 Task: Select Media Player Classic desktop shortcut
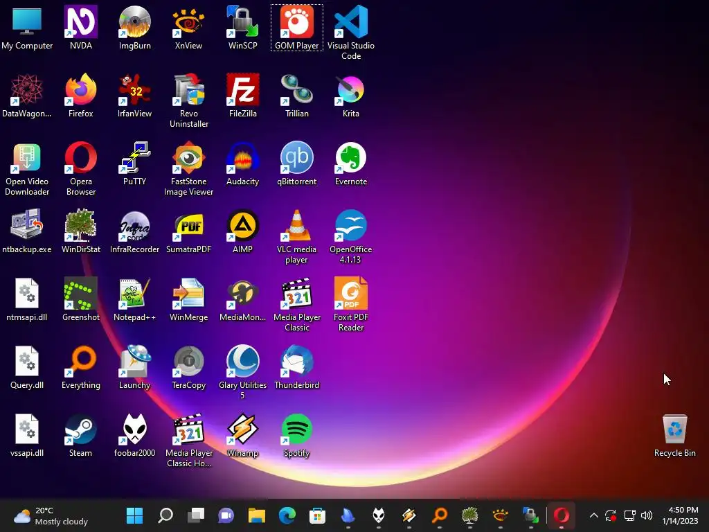[296, 305]
